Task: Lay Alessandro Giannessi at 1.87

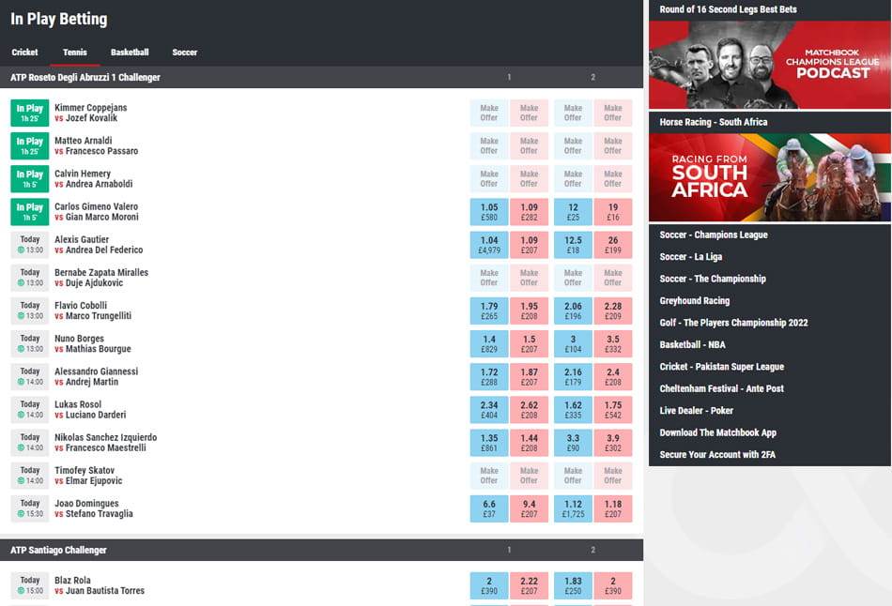Action: 529,376
